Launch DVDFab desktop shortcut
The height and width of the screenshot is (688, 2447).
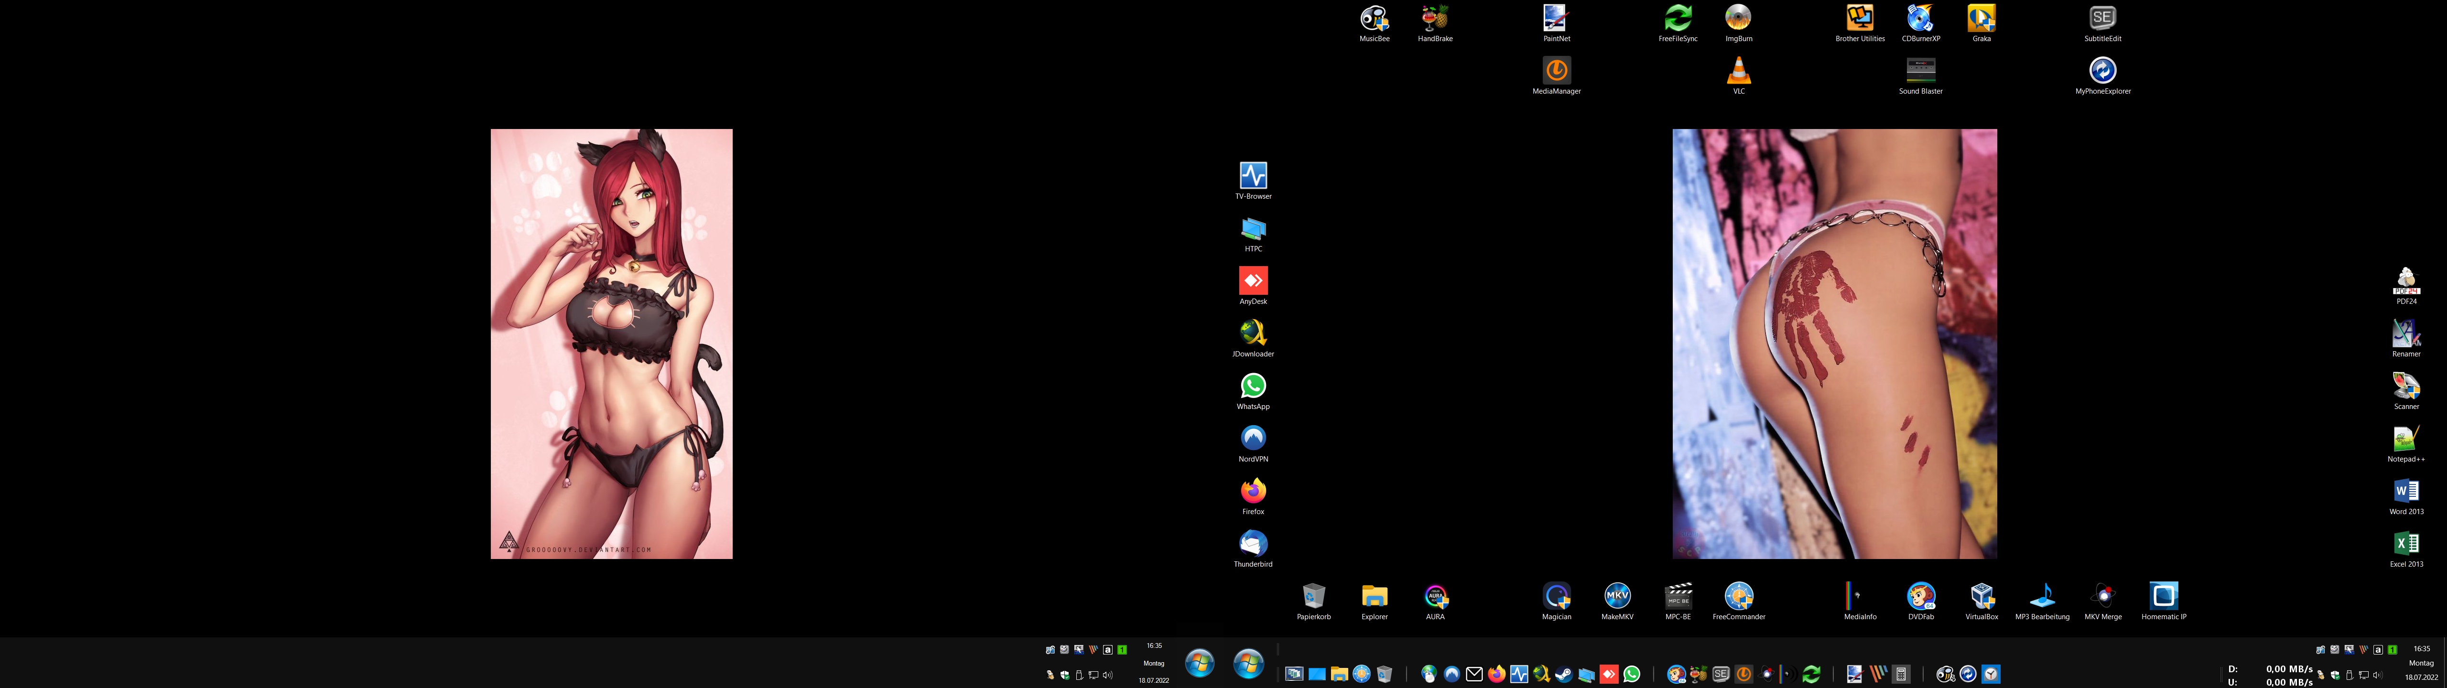click(x=1921, y=602)
